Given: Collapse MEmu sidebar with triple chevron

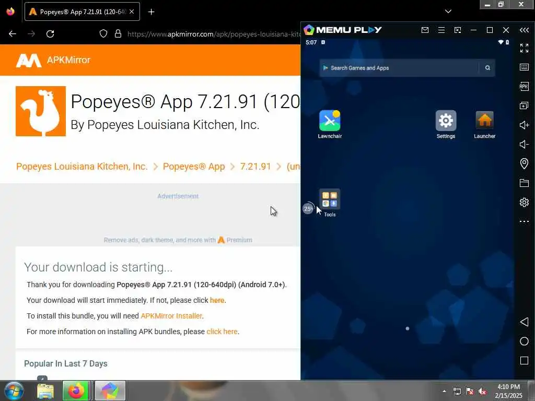Looking at the screenshot, I should (x=524, y=30).
